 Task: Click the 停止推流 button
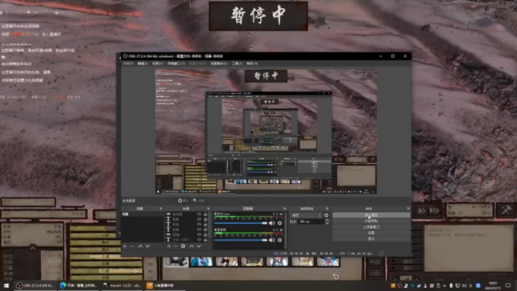tap(371, 215)
